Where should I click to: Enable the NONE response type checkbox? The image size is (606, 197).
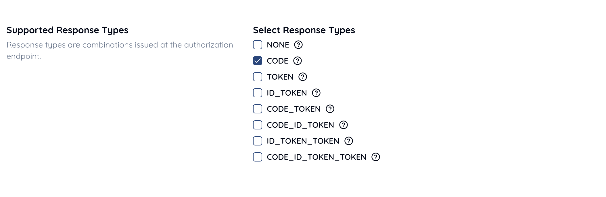click(258, 45)
